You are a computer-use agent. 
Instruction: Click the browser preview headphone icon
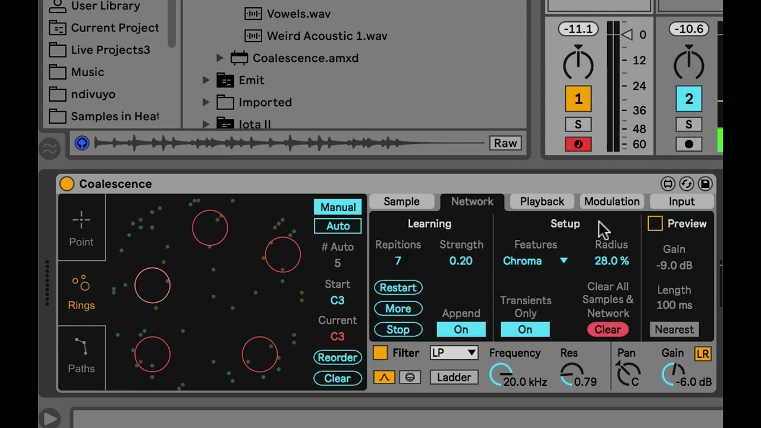click(82, 143)
